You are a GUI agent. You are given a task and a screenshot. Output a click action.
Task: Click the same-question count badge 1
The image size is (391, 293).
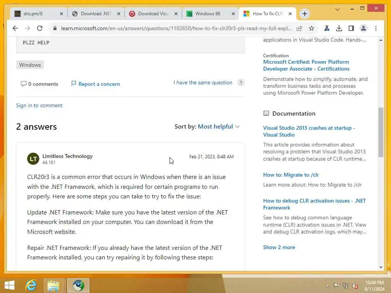coord(241,82)
